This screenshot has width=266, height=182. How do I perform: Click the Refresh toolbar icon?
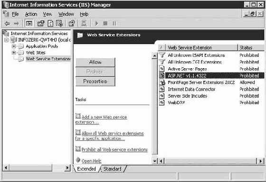point(50,23)
